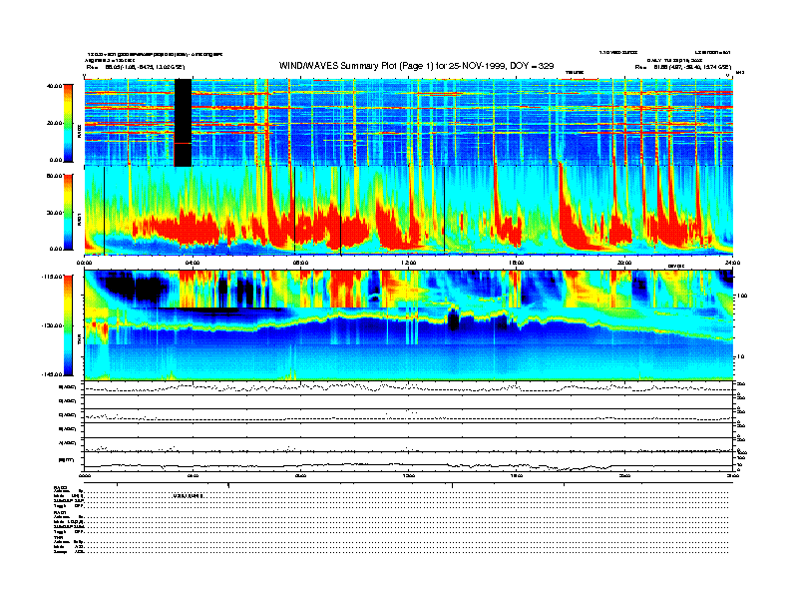Image resolution: width=790 pixels, height=611 pixels.
Task: Click the -130.00 label on TNR scale
Action: (53, 325)
